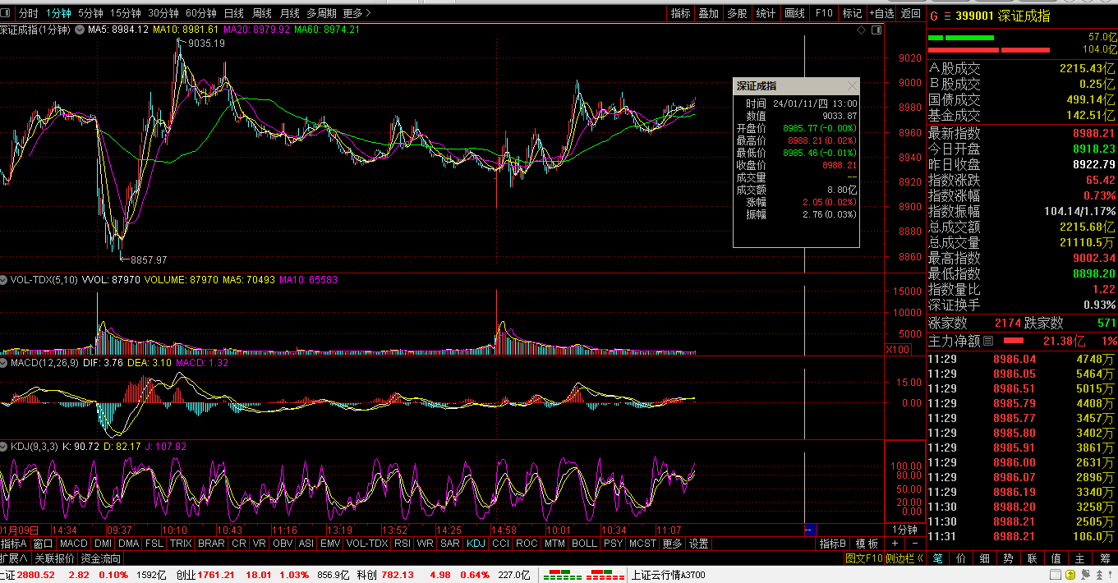The image size is (1118, 583).
Task: Open the VOL-TDX indicator dropdown arrow
Action: tap(5, 280)
